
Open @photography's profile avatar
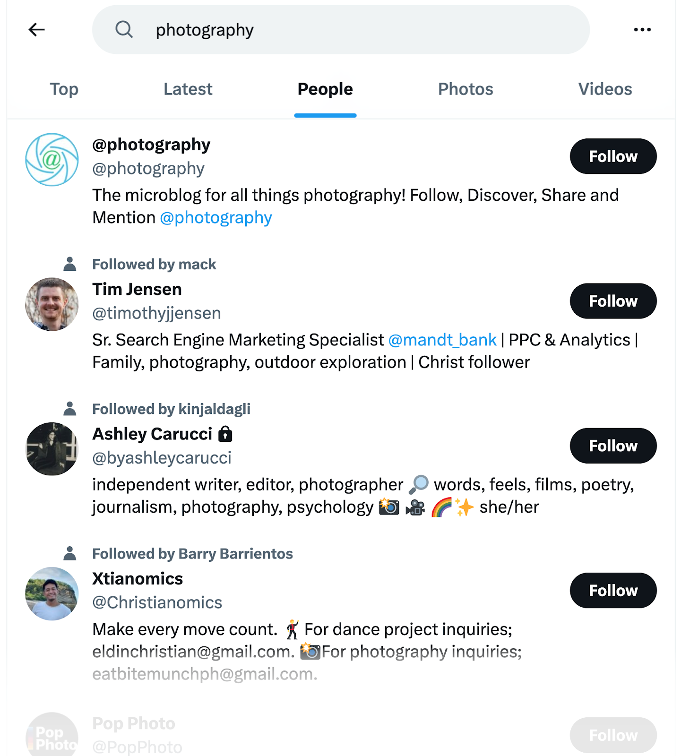[x=52, y=160]
